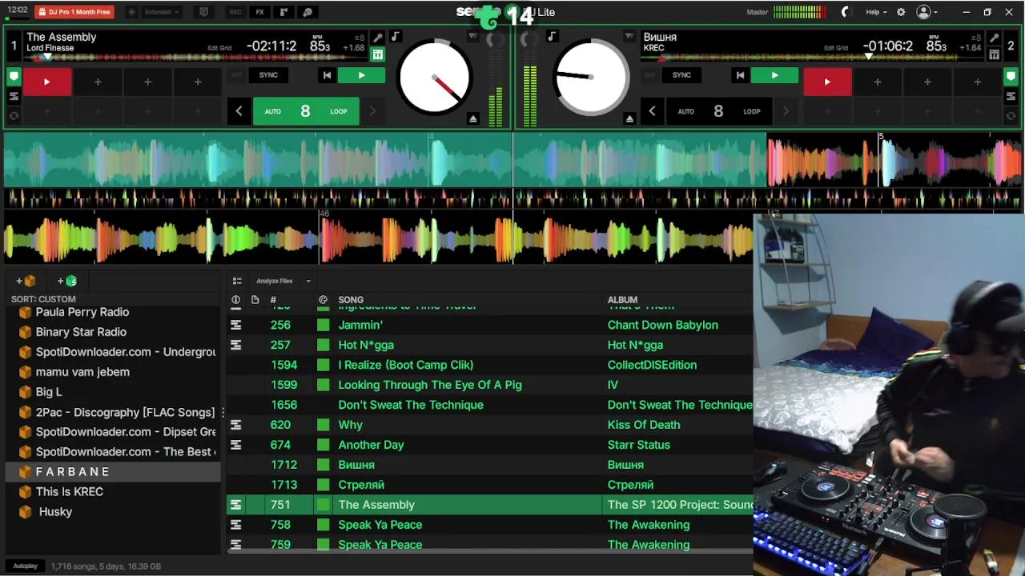
Task: Eject track from deck 1
Action: point(473,118)
